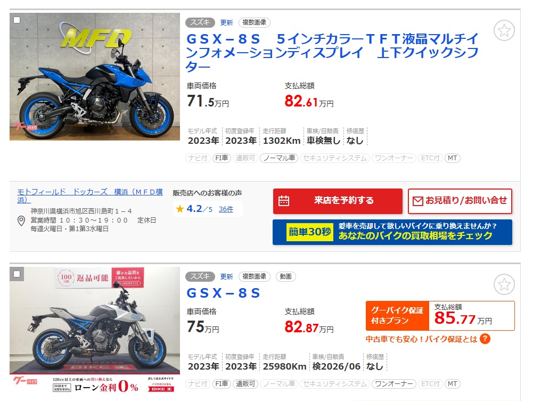Click the orange bike warranty question mark icon
Image resolution: width=541 pixels, height=401 pixels.
pyautogui.click(x=485, y=339)
